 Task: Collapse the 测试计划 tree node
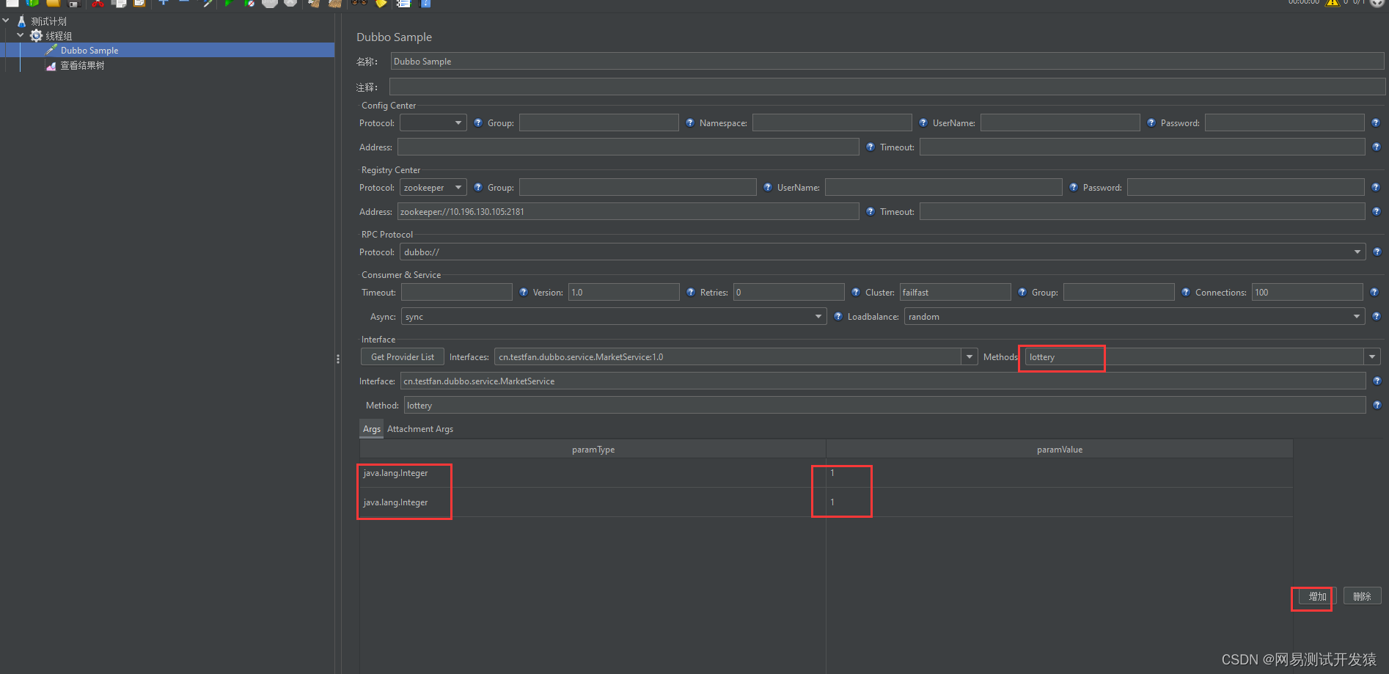pyautogui.click(x=6, y=21)
